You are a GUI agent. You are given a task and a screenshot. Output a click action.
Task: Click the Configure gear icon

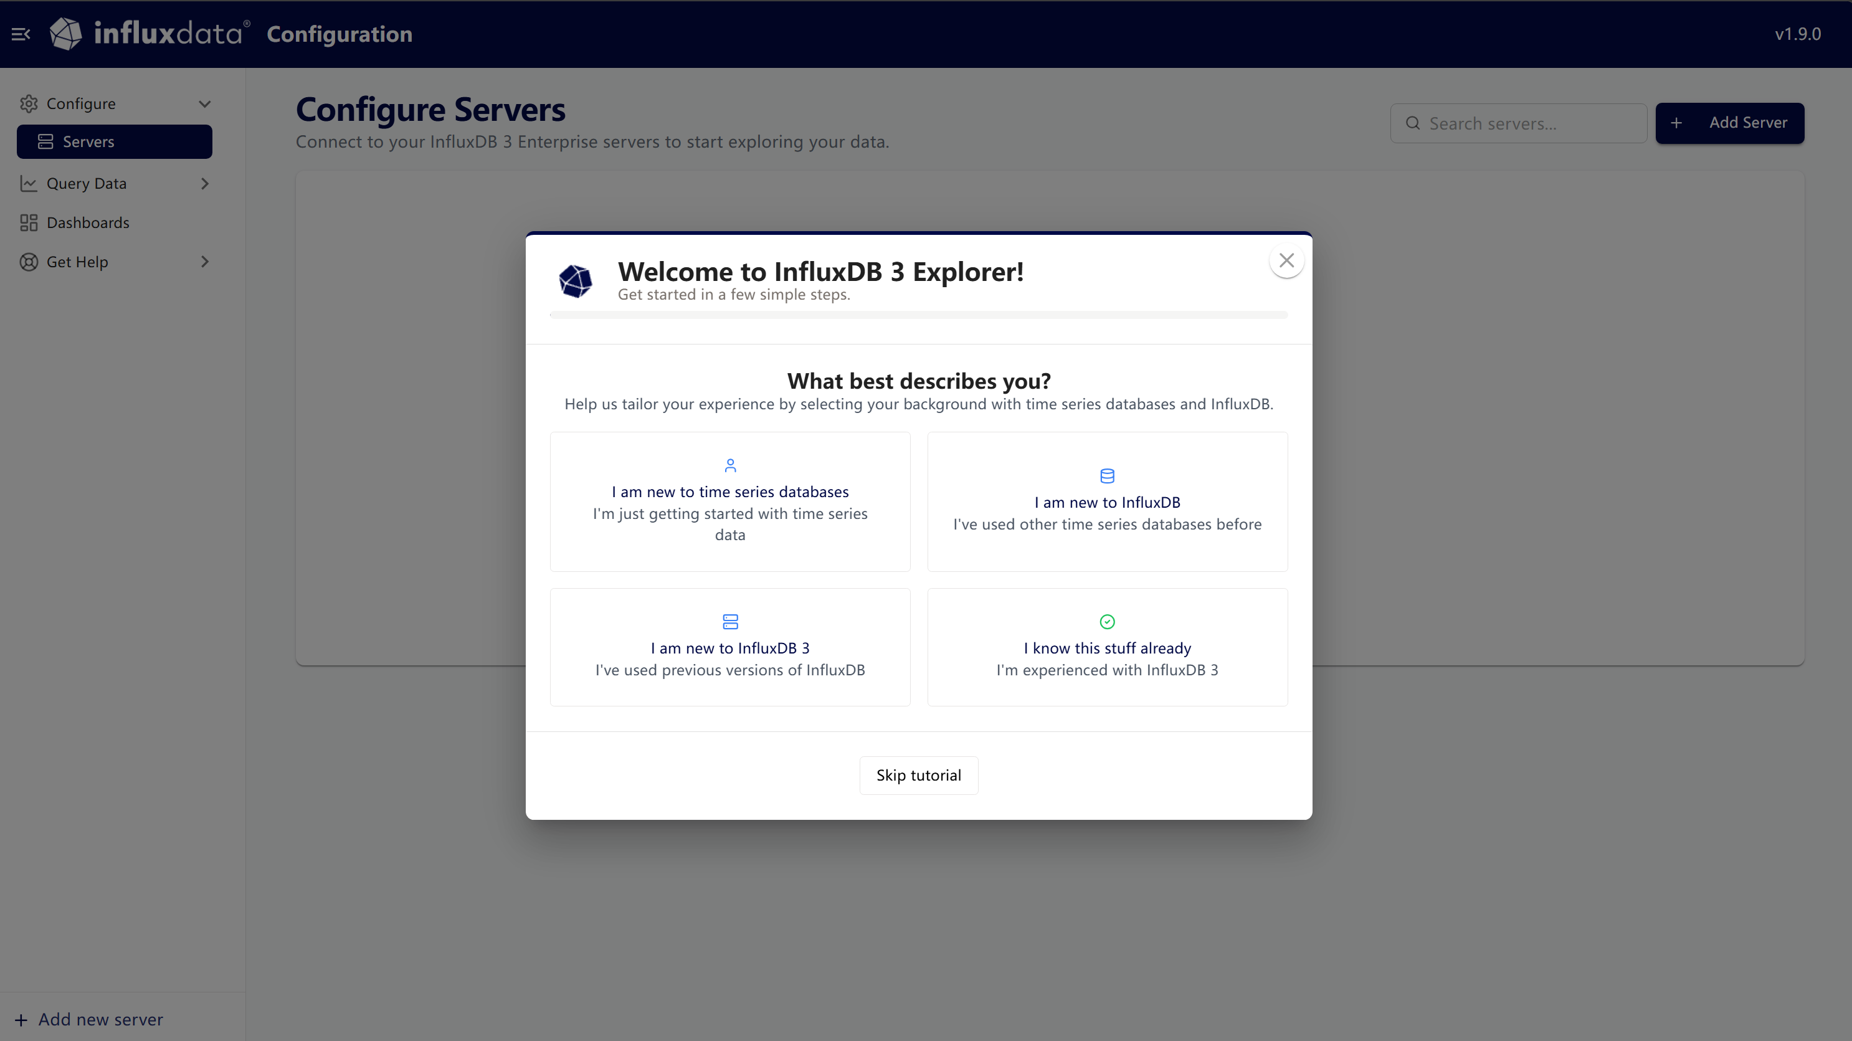[29, 103]
